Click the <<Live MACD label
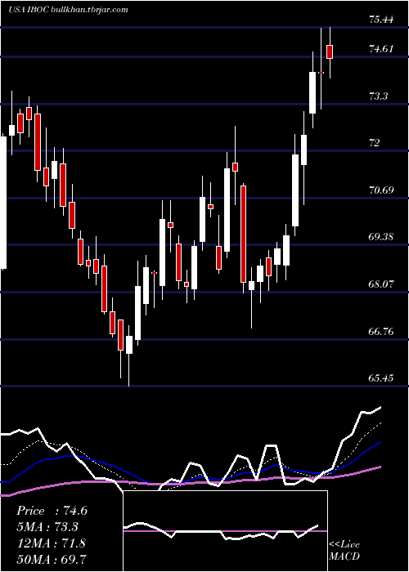Screen dimensions: 409x572 344,550
